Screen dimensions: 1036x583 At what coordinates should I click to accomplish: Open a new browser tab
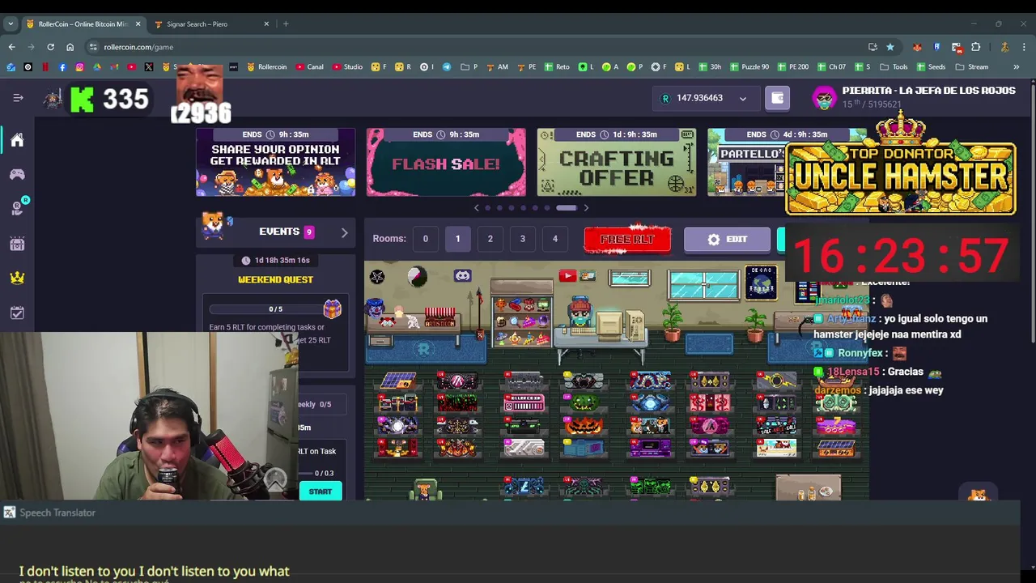click(x=286, y=23)
